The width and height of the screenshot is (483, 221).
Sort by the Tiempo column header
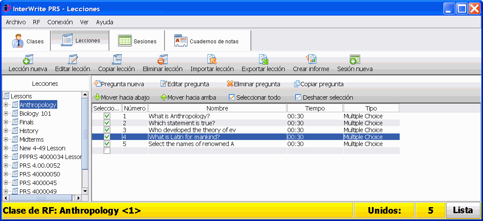(315, 108)
